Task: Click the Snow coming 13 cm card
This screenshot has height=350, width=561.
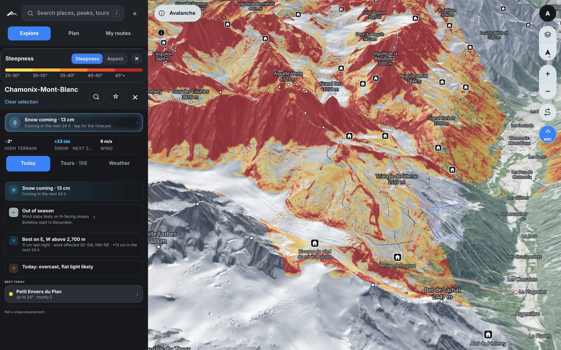Action: [74, 191]
